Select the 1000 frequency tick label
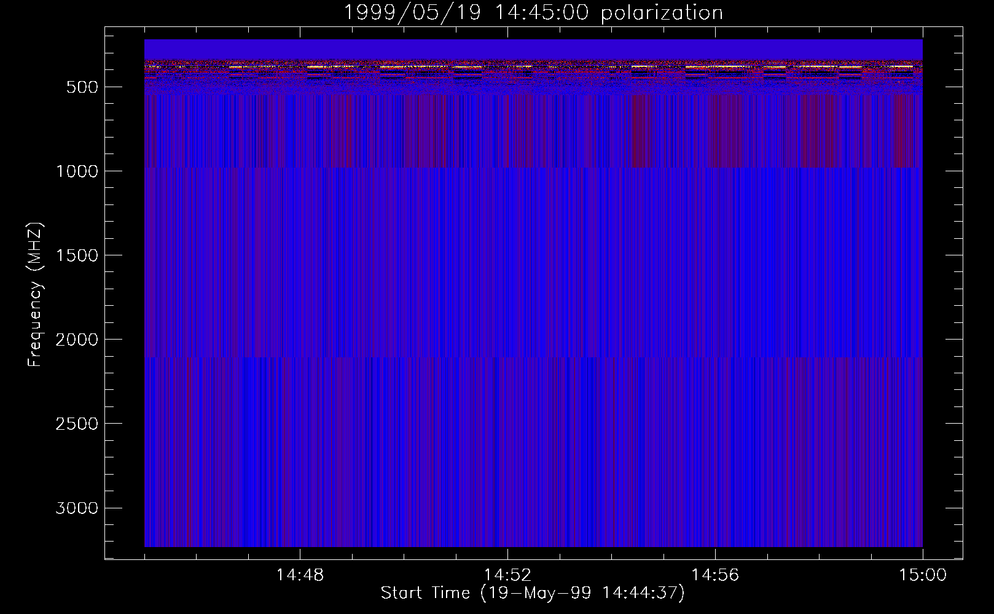The height and width of the screenshot is (614, 994). [x=77, y=171]
